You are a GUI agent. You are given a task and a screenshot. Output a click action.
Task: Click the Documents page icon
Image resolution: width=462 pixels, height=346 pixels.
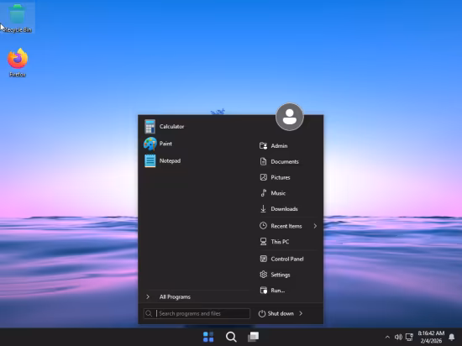pos(263,161)
